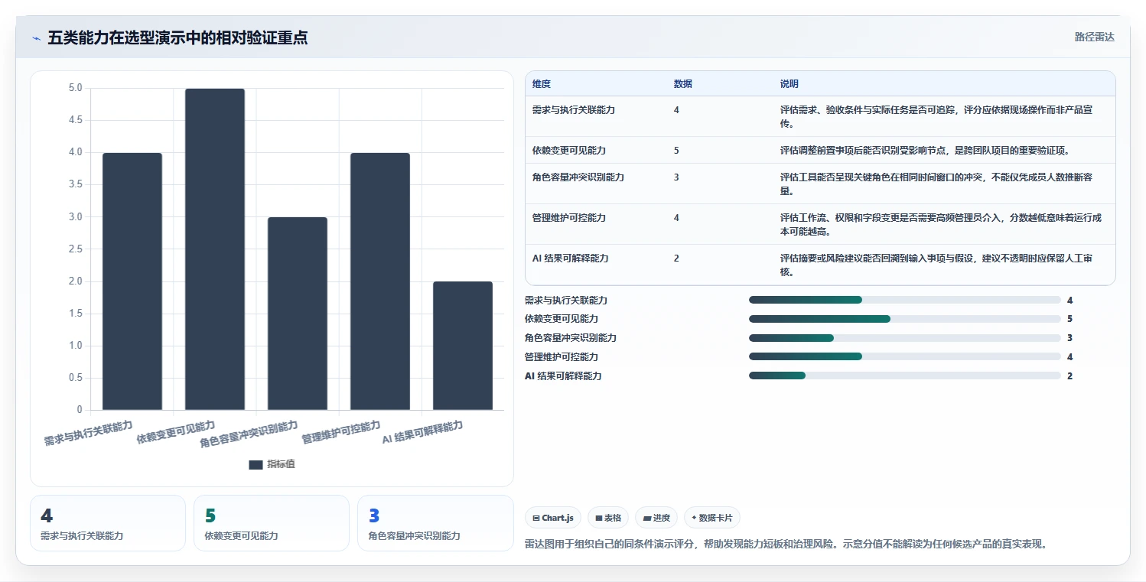Click the progress bar for 需求与执行关联能力
The image size is (1146, 582).
(905, 300)
